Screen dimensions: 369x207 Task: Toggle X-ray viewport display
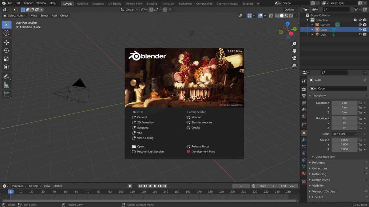[271, 16]
